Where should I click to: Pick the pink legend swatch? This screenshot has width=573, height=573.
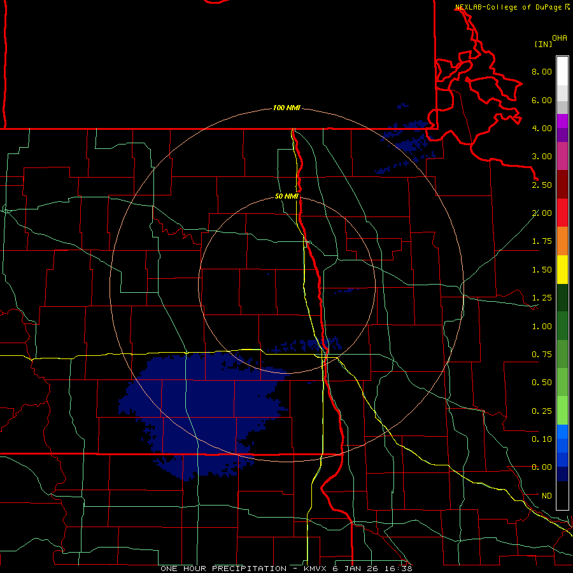pyautogui.click(x=562, y=156)
